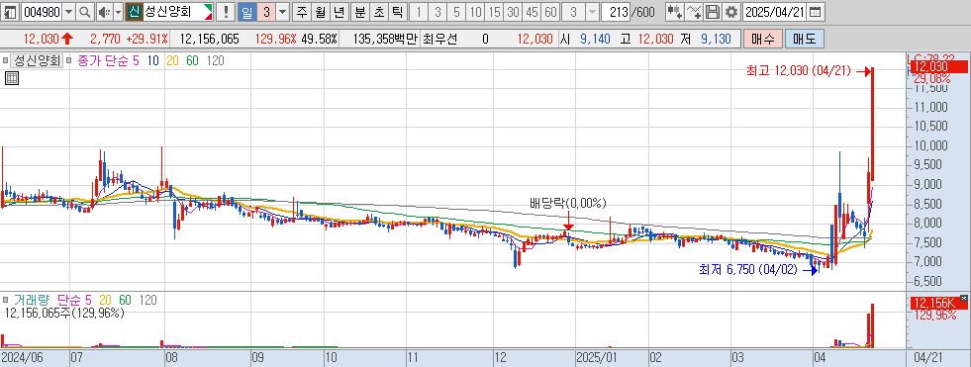Viewport: 971px width, 367px height.
Task: Click the low price 9,130 value
Action: (717, 39)
